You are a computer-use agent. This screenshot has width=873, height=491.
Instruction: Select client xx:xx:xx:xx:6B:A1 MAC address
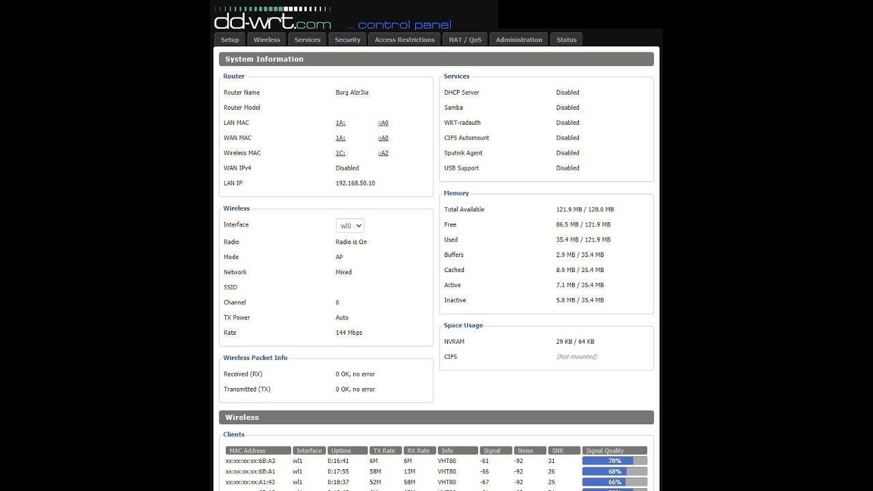pos(250,471)
